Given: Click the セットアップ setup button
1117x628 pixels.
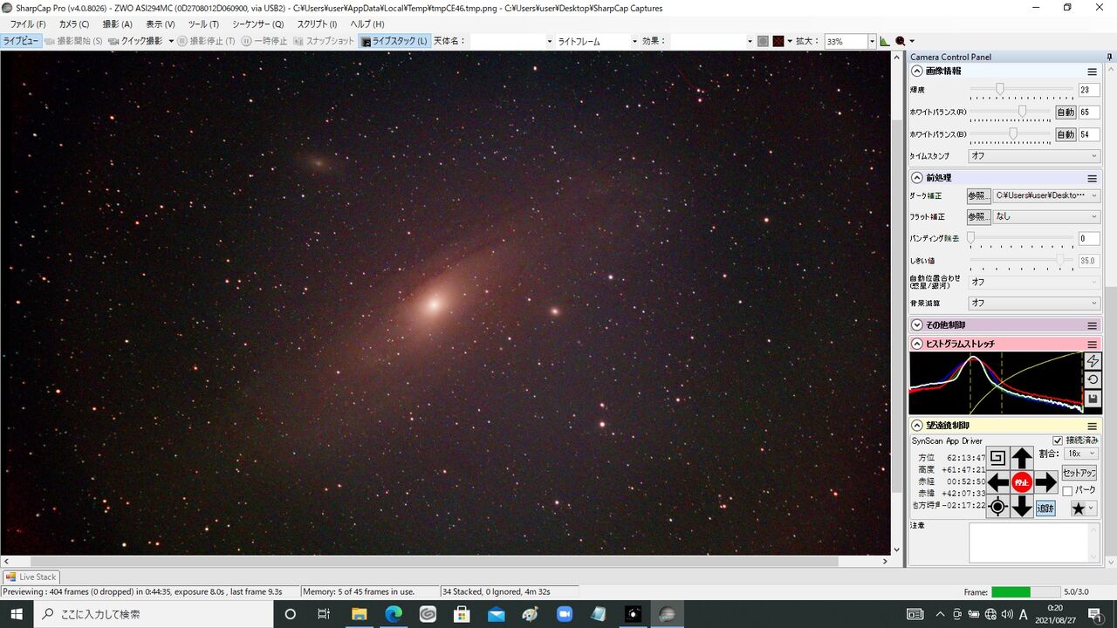Looking at the screenshot, I should click(x=1079, y=473).
